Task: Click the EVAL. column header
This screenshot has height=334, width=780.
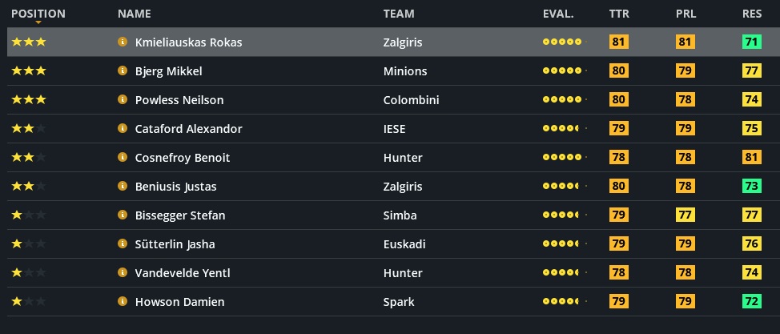Action: (x=558, y=14)
